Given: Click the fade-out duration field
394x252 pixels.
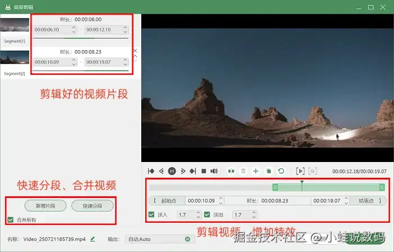Looking at the screenshot, I should coord(245,215).
